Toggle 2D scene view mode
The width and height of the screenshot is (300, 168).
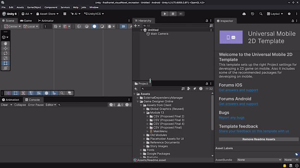coord(123,27)
